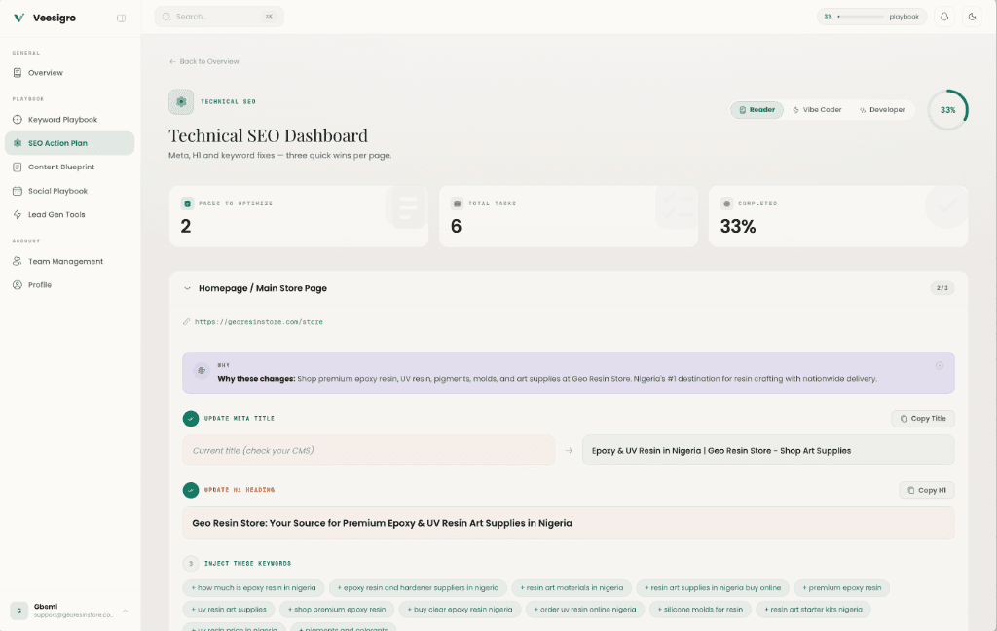This screenshot has height=631, width=997.
Task: Add keyword 'order uv resin online nigeria'
Action: [585, 610]
